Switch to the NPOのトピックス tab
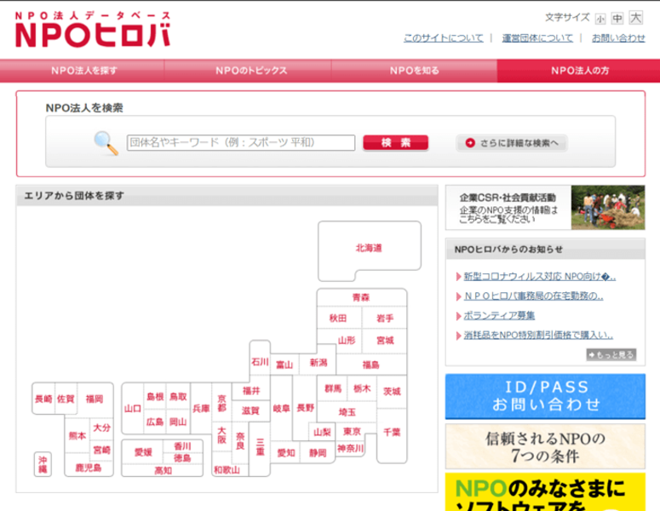The height and width of the screenshot is (511, 660). coord(250,71)
